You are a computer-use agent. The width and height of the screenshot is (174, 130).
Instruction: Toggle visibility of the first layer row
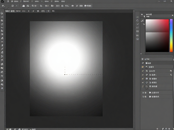(x=143, y=63)
